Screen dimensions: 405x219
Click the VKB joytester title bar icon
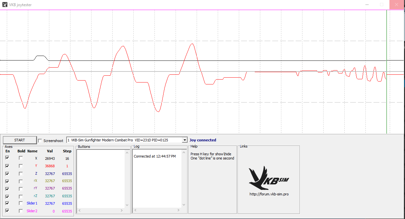pos(5,5)
